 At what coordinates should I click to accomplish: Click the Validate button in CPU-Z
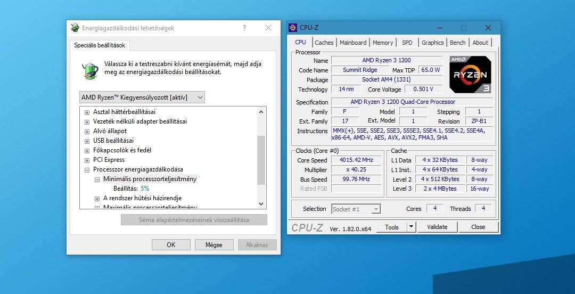coord(437,227)
